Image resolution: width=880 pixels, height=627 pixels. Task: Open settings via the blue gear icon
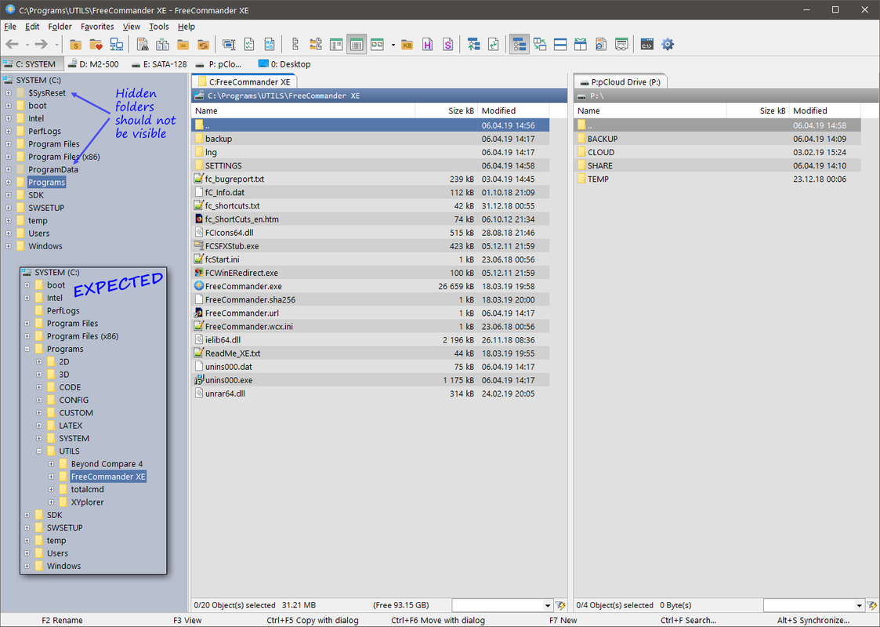[x=668, y=45]
